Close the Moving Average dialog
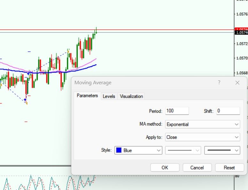 pos(237,83)
